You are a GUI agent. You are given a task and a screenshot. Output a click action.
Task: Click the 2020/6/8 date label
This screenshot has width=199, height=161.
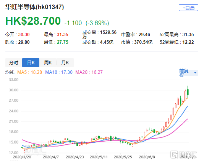coord(147,157)
